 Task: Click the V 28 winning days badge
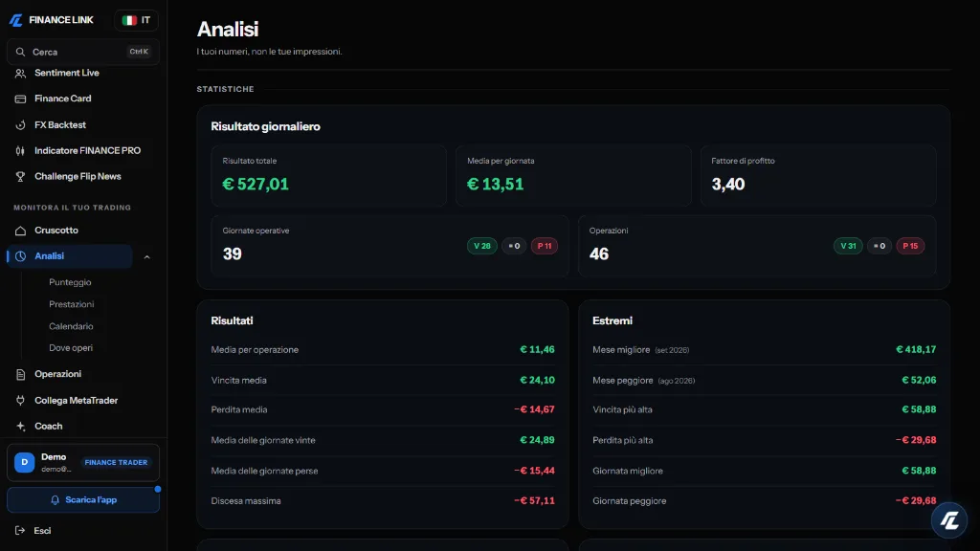482,246
